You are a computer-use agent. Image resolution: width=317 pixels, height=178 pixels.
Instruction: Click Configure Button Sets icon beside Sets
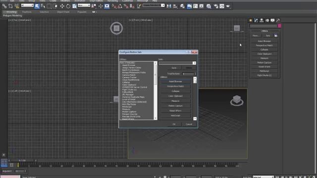click(x=276, y=36)
